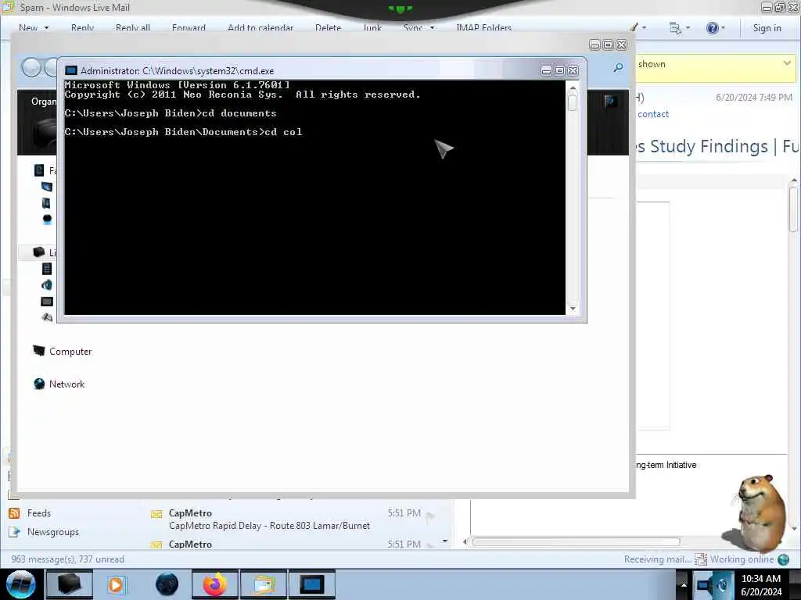801x600 pixels.
Task: Select the Network item in Explorer sidebar
Action: coord(59,384)
